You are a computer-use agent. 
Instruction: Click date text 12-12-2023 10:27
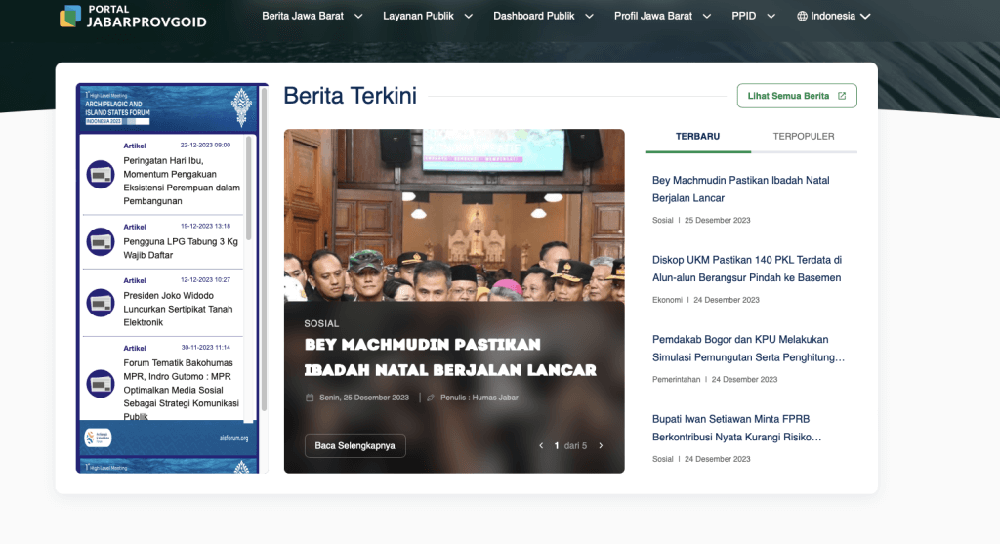click(x=205, y=280)
